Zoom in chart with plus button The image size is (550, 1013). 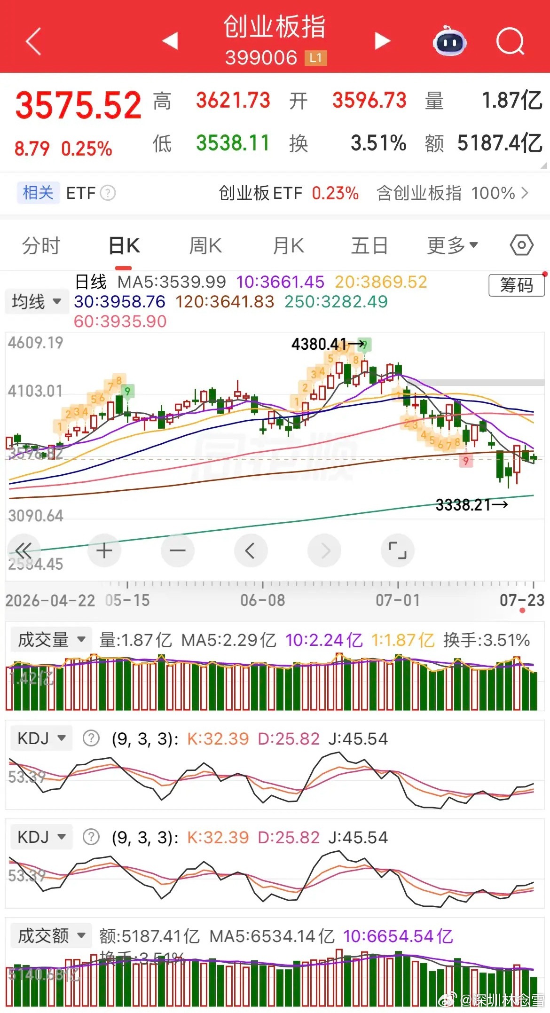pos(104,550)
